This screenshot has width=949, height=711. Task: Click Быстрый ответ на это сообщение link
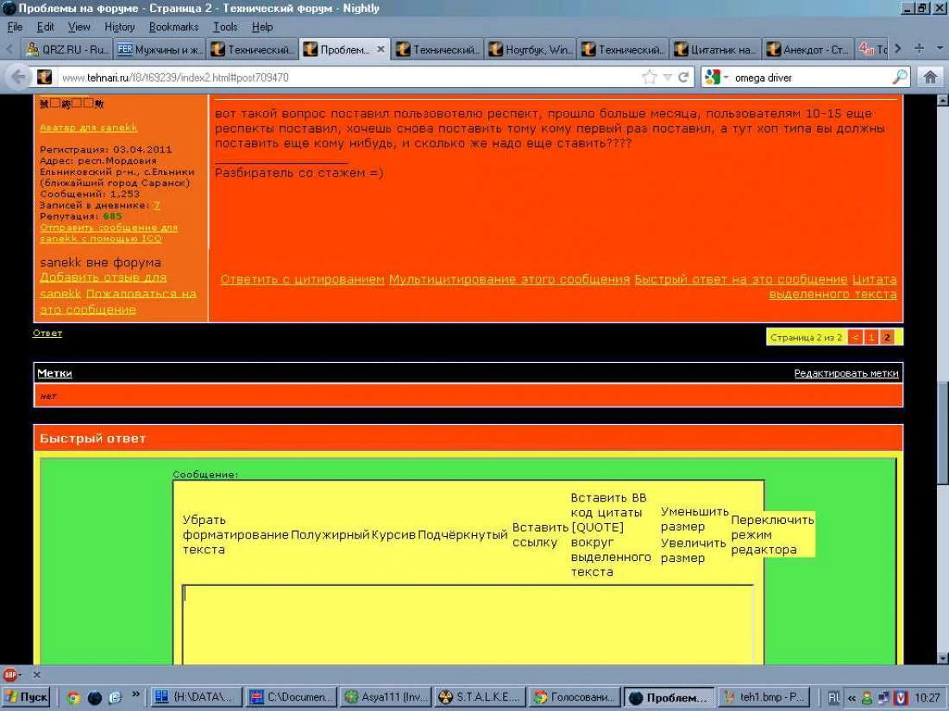[x=741, y=279]
